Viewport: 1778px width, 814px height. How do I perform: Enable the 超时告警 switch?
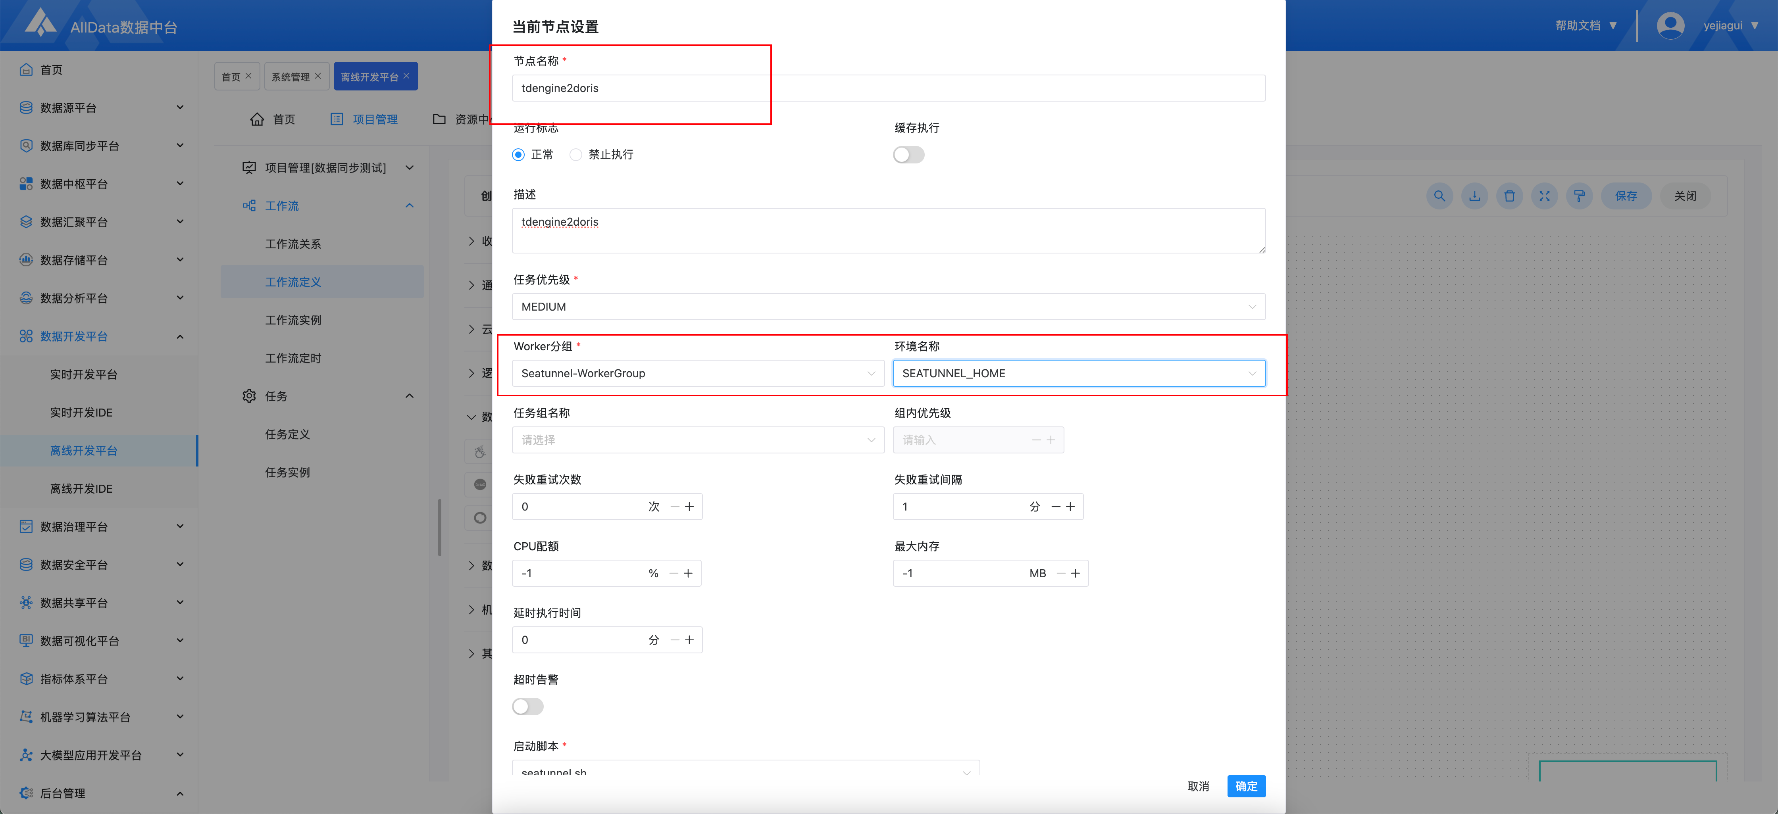click(x=527, y=706)
